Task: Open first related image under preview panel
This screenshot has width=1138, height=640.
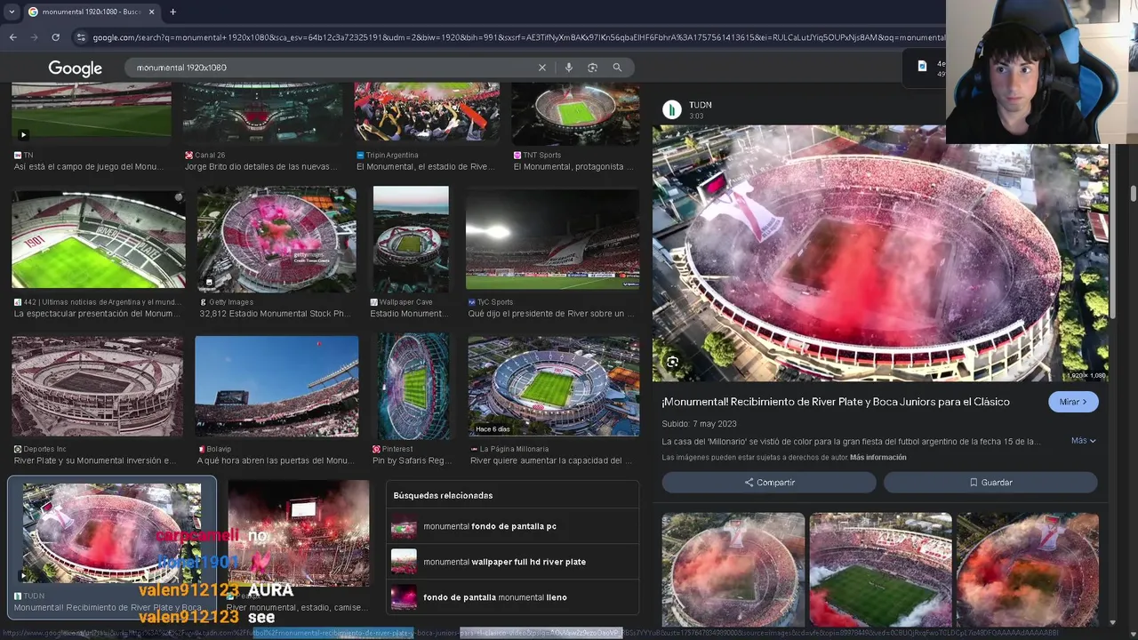Action: pos(733,571)
